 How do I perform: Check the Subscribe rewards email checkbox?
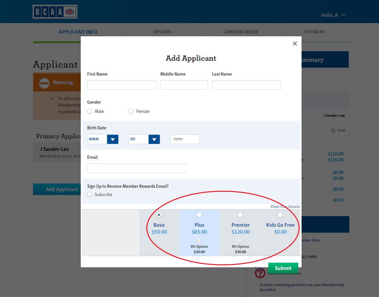point(90,194)
